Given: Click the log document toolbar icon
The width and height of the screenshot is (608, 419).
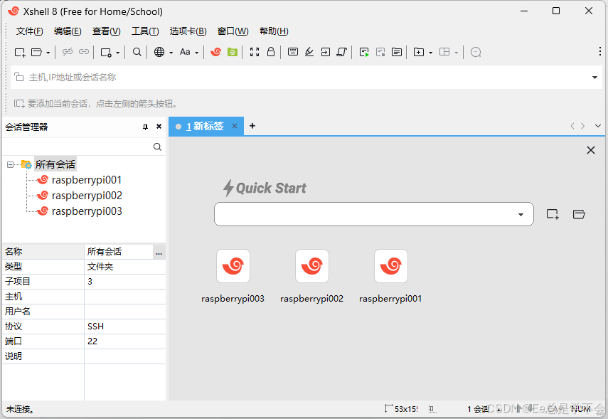Looking at the screenshot, I should click(x=397, y=52).
